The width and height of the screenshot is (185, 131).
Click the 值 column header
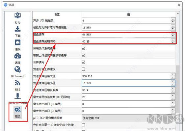129,14
